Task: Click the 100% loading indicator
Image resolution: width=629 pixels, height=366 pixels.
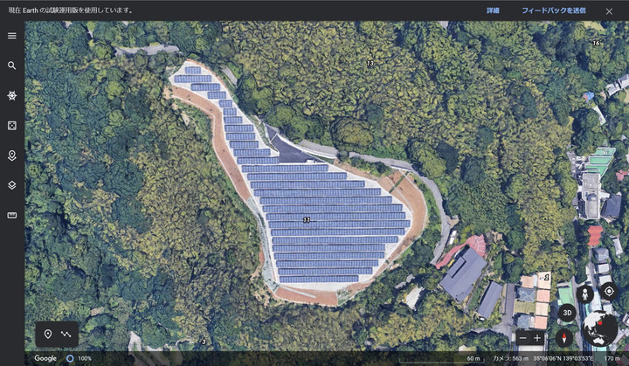Action: [79, 358]
